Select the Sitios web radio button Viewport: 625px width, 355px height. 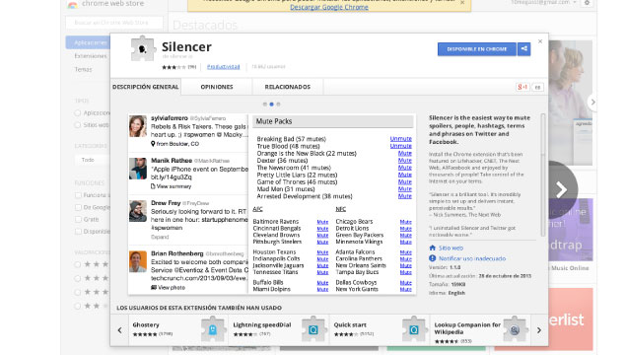(78, 125)
